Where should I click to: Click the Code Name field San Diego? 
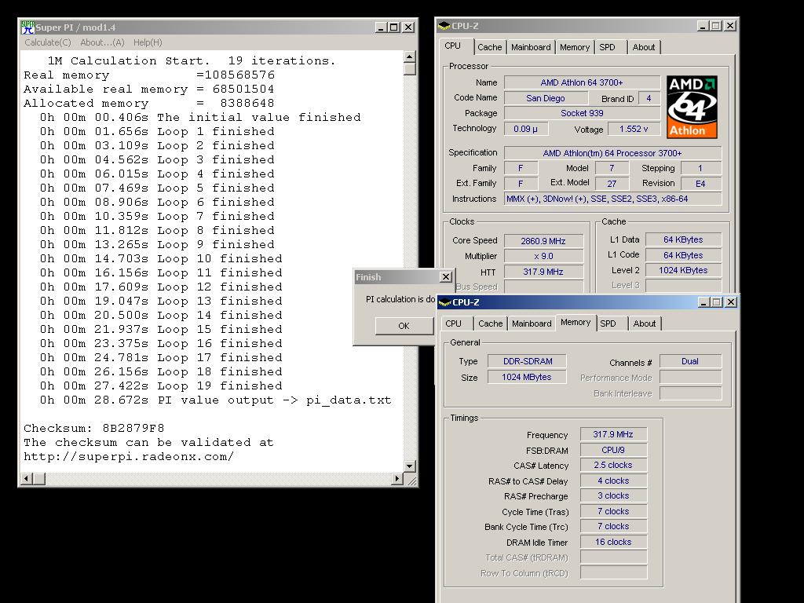click(x=545, y=98)
